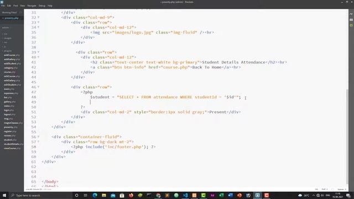Click the editor's vertical scrollbar thumb
Viewport: 354px width, 199px height.
347,137
